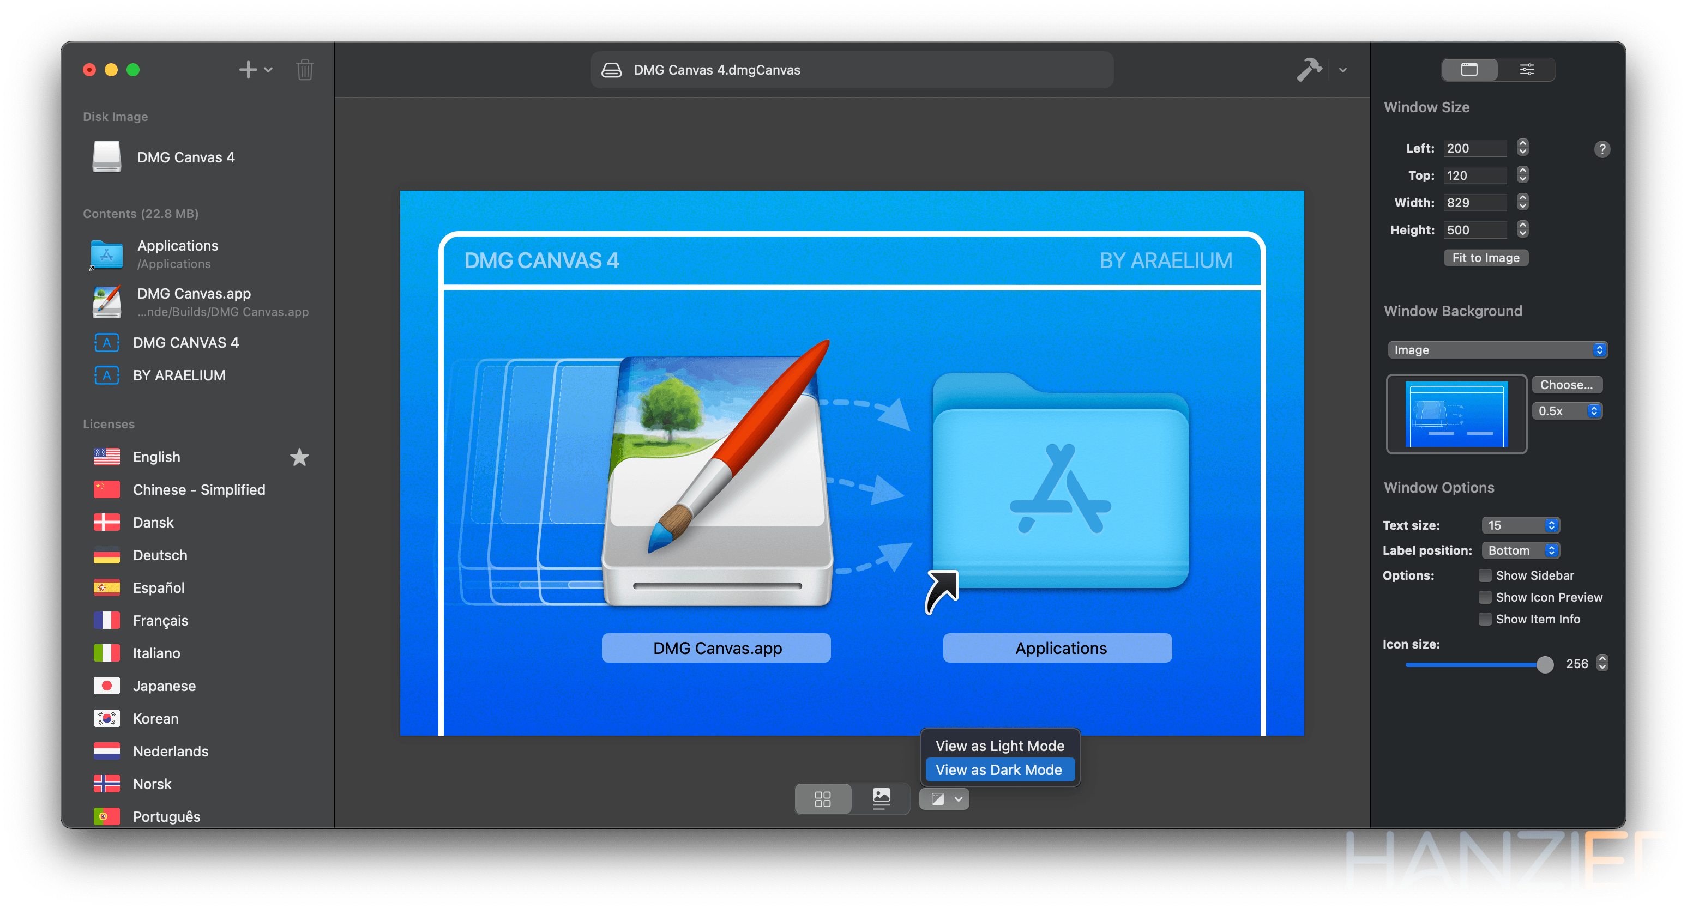This screenshot has width=1687, height=909.
Task: Click the Width value field
Action: click(1475, 203)
